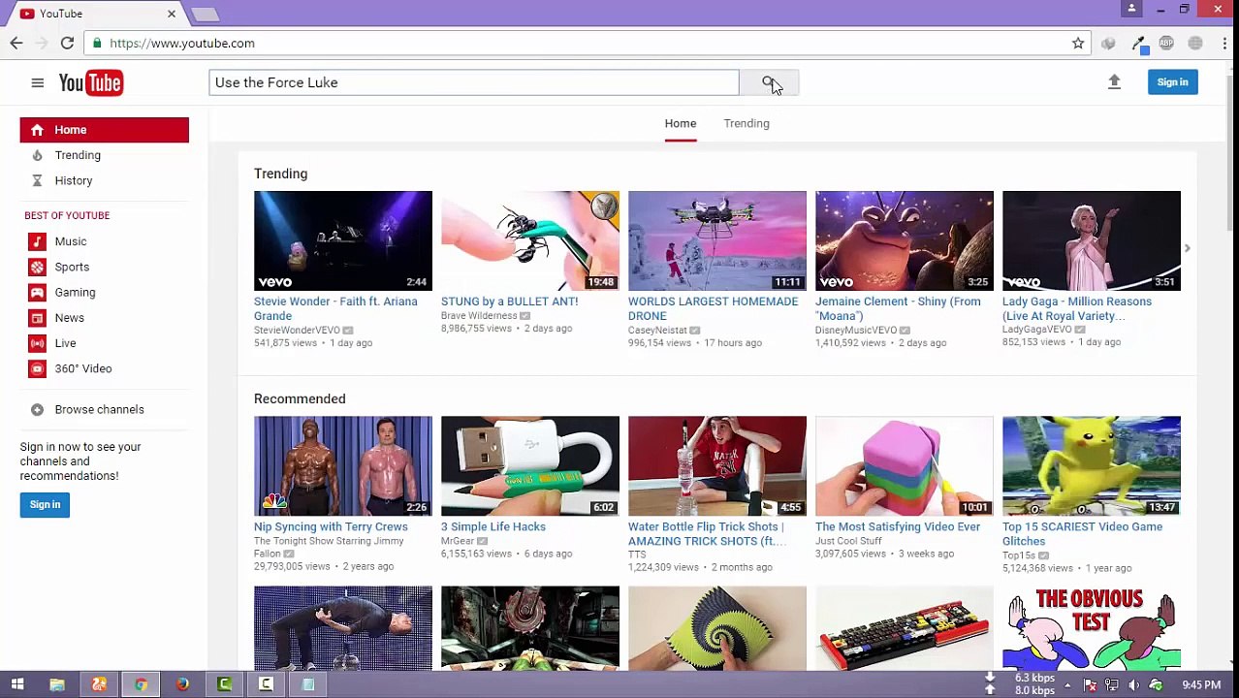1239x698 pixels.
Task: Open 'THE OBVIOUS TEST' video thumbnail
Action: click(x=1092, y=628)
